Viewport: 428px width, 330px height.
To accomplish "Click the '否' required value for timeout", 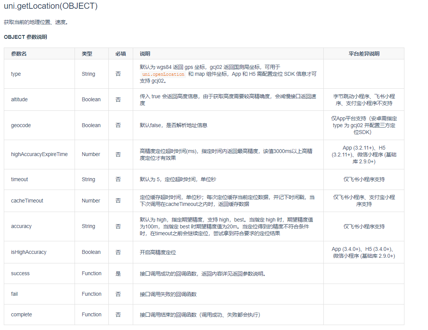I will tap(118, 179).
